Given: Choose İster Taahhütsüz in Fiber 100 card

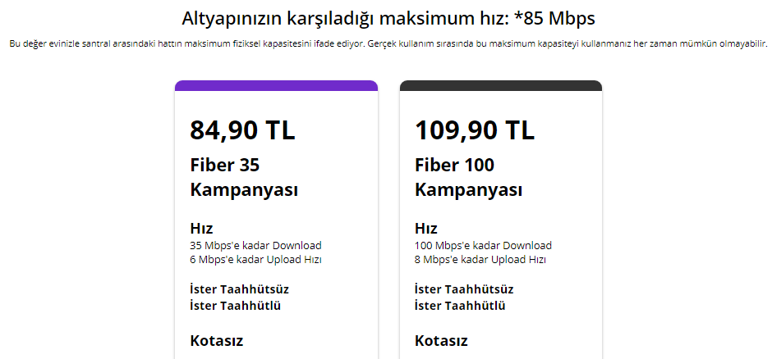Looking at the screenshot, I should tap(464, 289).
